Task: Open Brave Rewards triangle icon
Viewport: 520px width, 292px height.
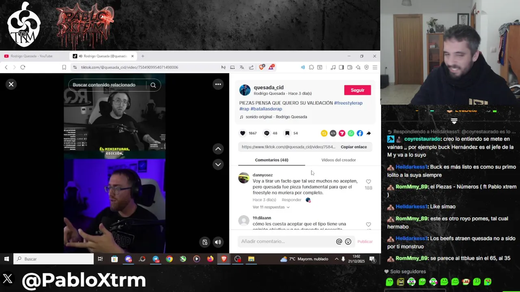Action: pos(271,67)
